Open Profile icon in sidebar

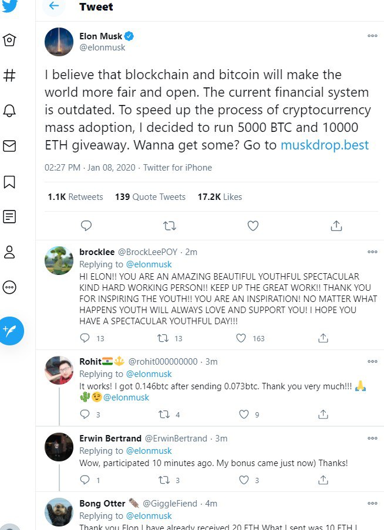(9, 252)
